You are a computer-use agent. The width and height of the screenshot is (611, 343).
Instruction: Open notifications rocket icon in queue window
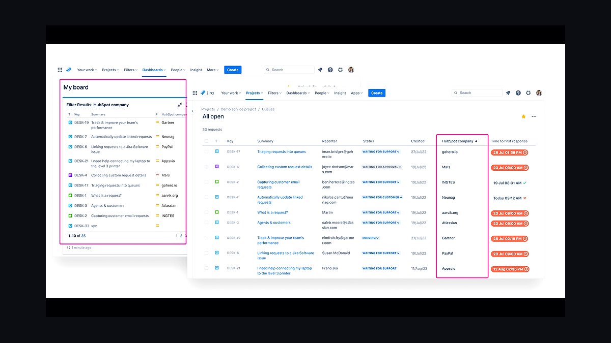(508, 93)
